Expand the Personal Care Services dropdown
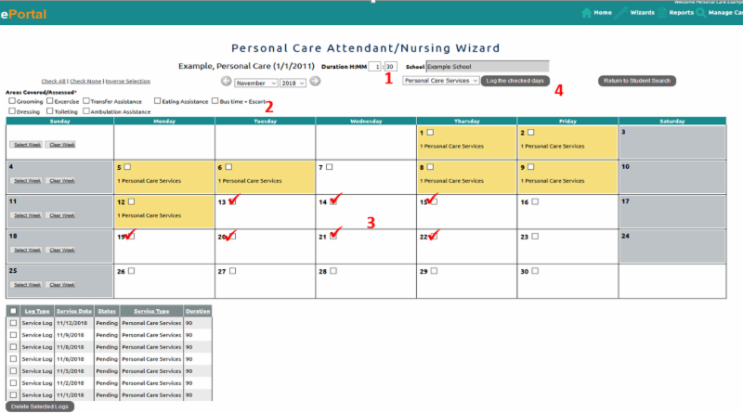The image size is (743, 413). pyautogui.click(x=441, y=81)
